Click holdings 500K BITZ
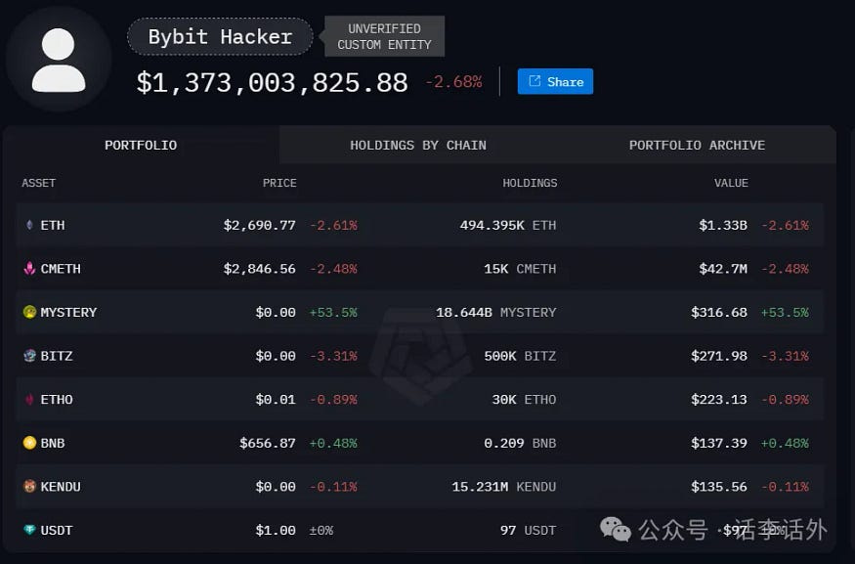 [x=520, y=356]
